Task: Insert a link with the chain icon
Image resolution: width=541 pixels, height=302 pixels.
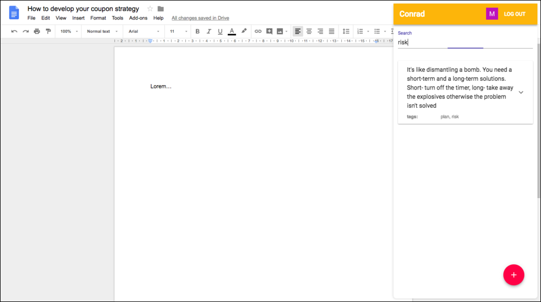Action: pyautogui.click(x=258, y=31)
